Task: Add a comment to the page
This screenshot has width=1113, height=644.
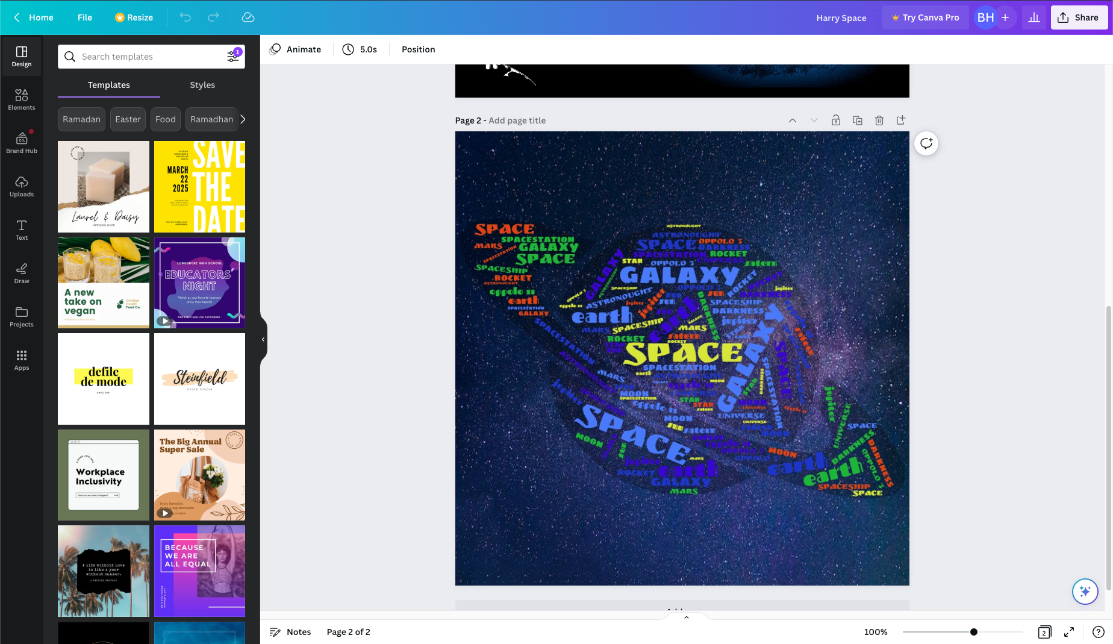Action: click(x=926, y=143)
